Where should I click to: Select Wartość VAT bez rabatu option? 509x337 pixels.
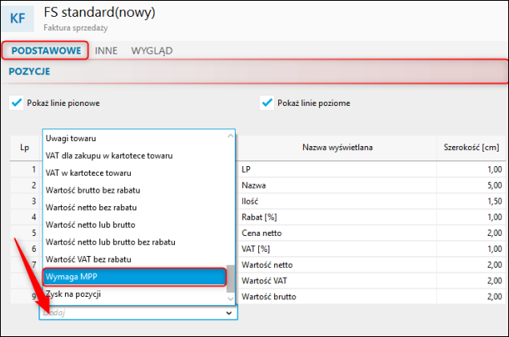[x=135, y=259]
